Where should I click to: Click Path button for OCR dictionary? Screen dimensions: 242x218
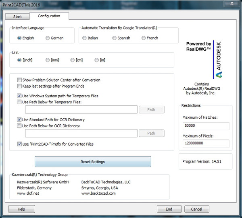(152, 133)
